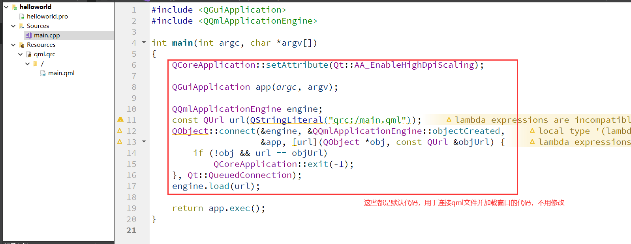This screenshot has height=244, width=631.
Task: Click 'QObject::connect' in line 12
Action: (x=214, y=131)
